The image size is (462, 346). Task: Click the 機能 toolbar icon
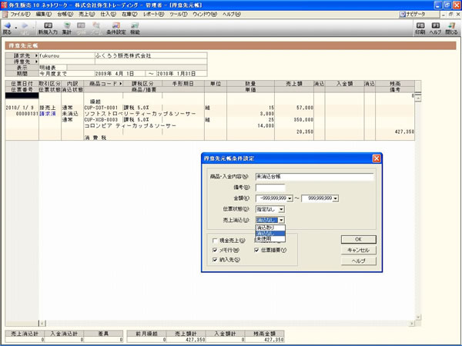135,25
